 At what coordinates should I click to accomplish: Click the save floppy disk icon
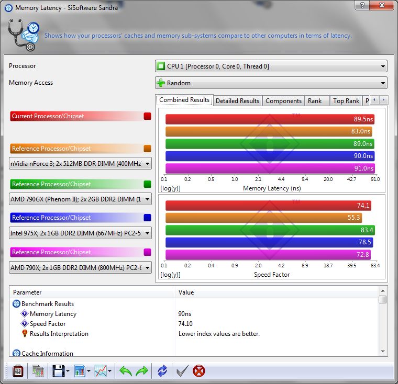click(58, 371)
